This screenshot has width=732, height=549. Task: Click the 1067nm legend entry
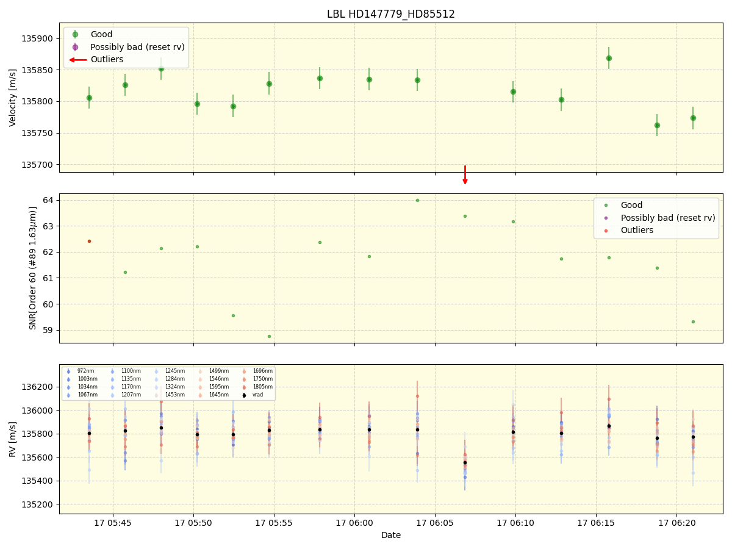pos(82,395)
